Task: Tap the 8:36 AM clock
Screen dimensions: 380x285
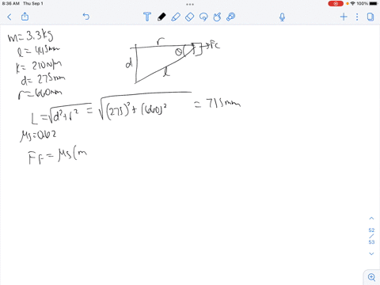Action: point(11,4)
